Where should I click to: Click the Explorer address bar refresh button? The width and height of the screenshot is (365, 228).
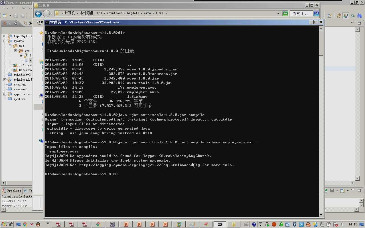tap(285, 13)
